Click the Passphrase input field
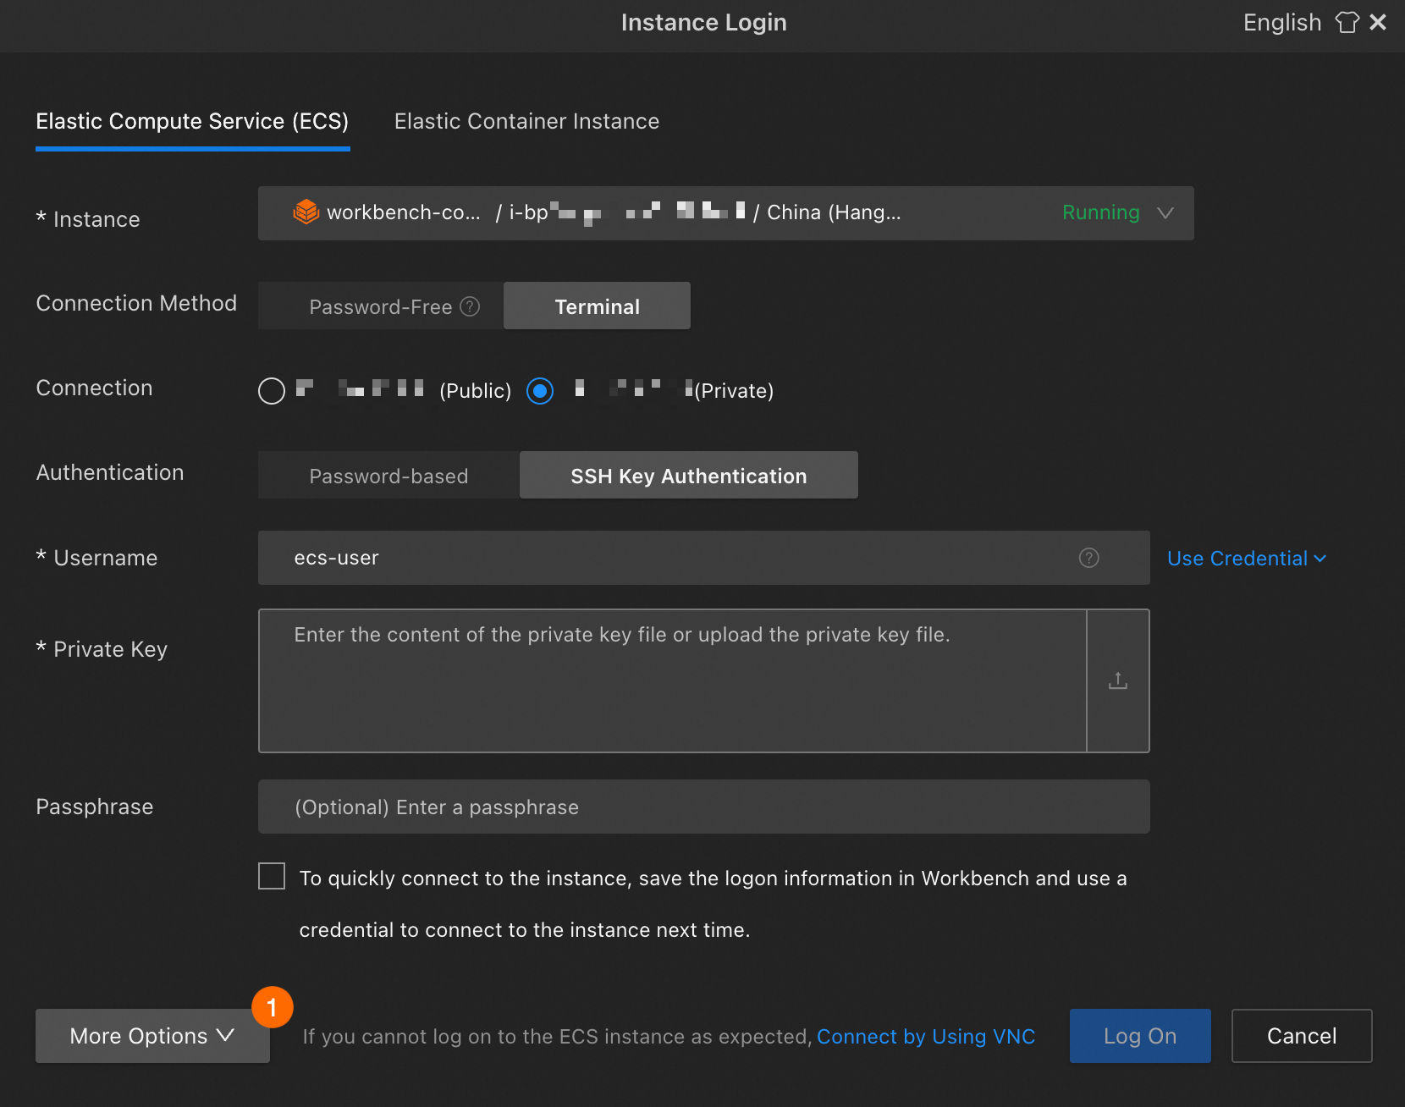 [x=704, y=807]
